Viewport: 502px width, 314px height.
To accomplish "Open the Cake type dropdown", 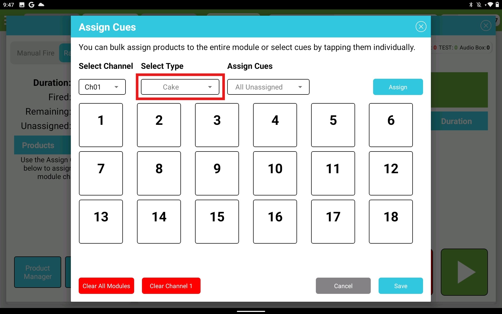I will pyautogui.click(x=180, y=87).
